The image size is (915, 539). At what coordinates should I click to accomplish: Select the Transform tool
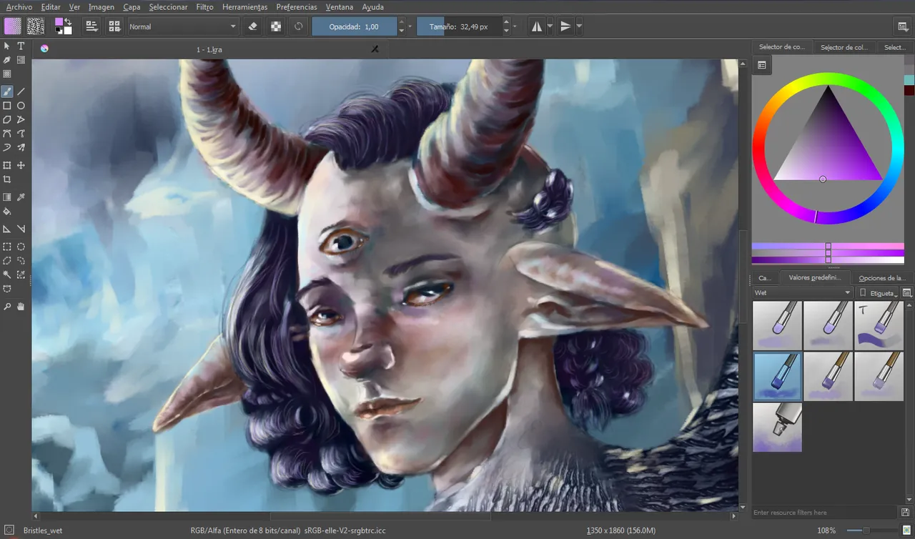(7, 165)
